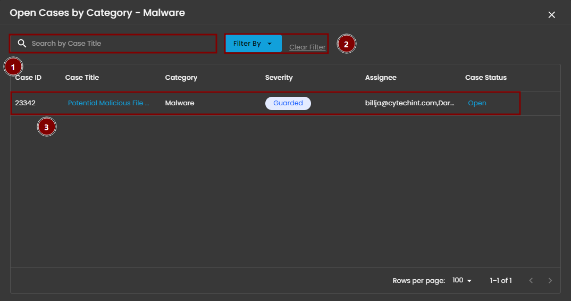This screenshot has width=571, height=301.
Task: Open the Potential Malicious File case title
Action: click(108, 103)
